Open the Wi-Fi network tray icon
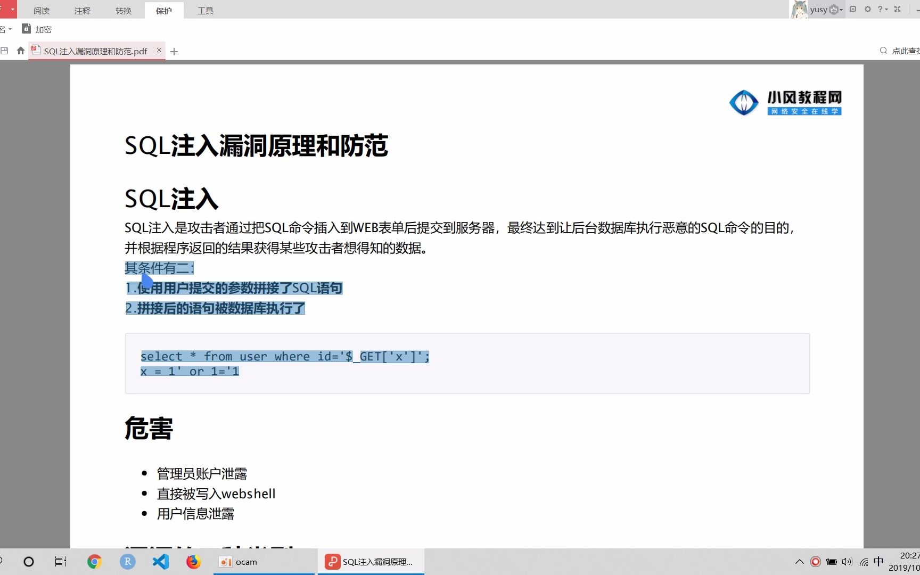This screenshot has width=920, height=575. pos(864,562)
